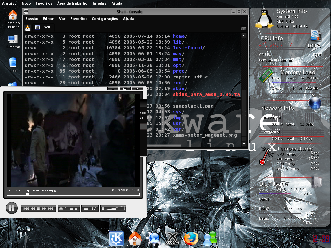Click the new session icon in Konsole
The image size is (331, 248).
28,27
